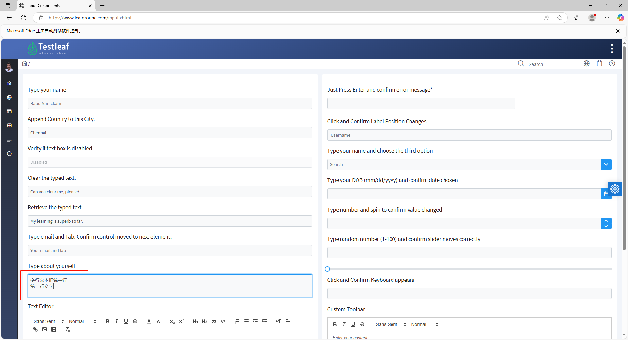The image size is (628, 340).
Task: Apply Heading 1 format
Action: pyautogui.click(x=195, y=321)
